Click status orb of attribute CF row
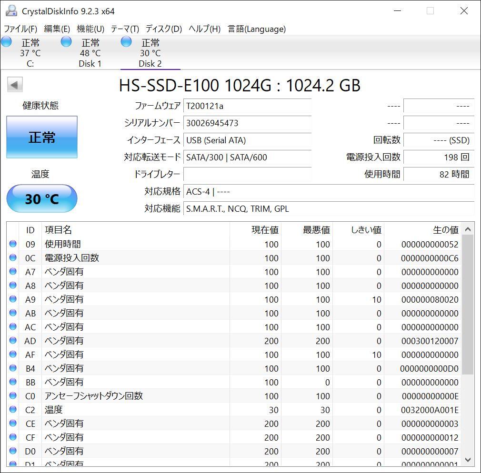The image size is (481, 473). pyautogui.click(x=13, y=437)
